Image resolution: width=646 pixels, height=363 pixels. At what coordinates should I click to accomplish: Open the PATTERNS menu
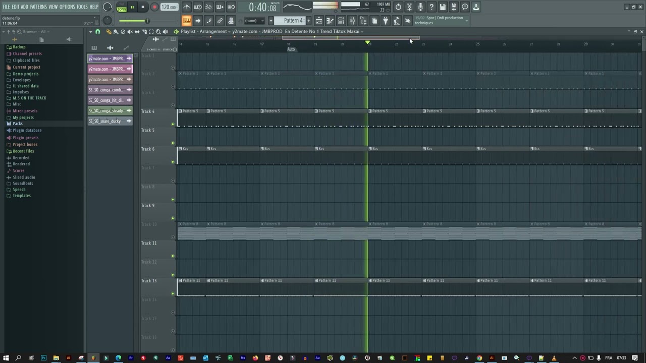pos(38,7)
